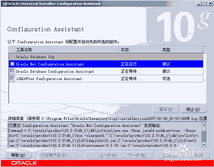Select the Oracle Database Configuration Assistant row
Image resolution: width=214 pixels, height=167 pixels.
pyautogui.click(x=106, y=71)
